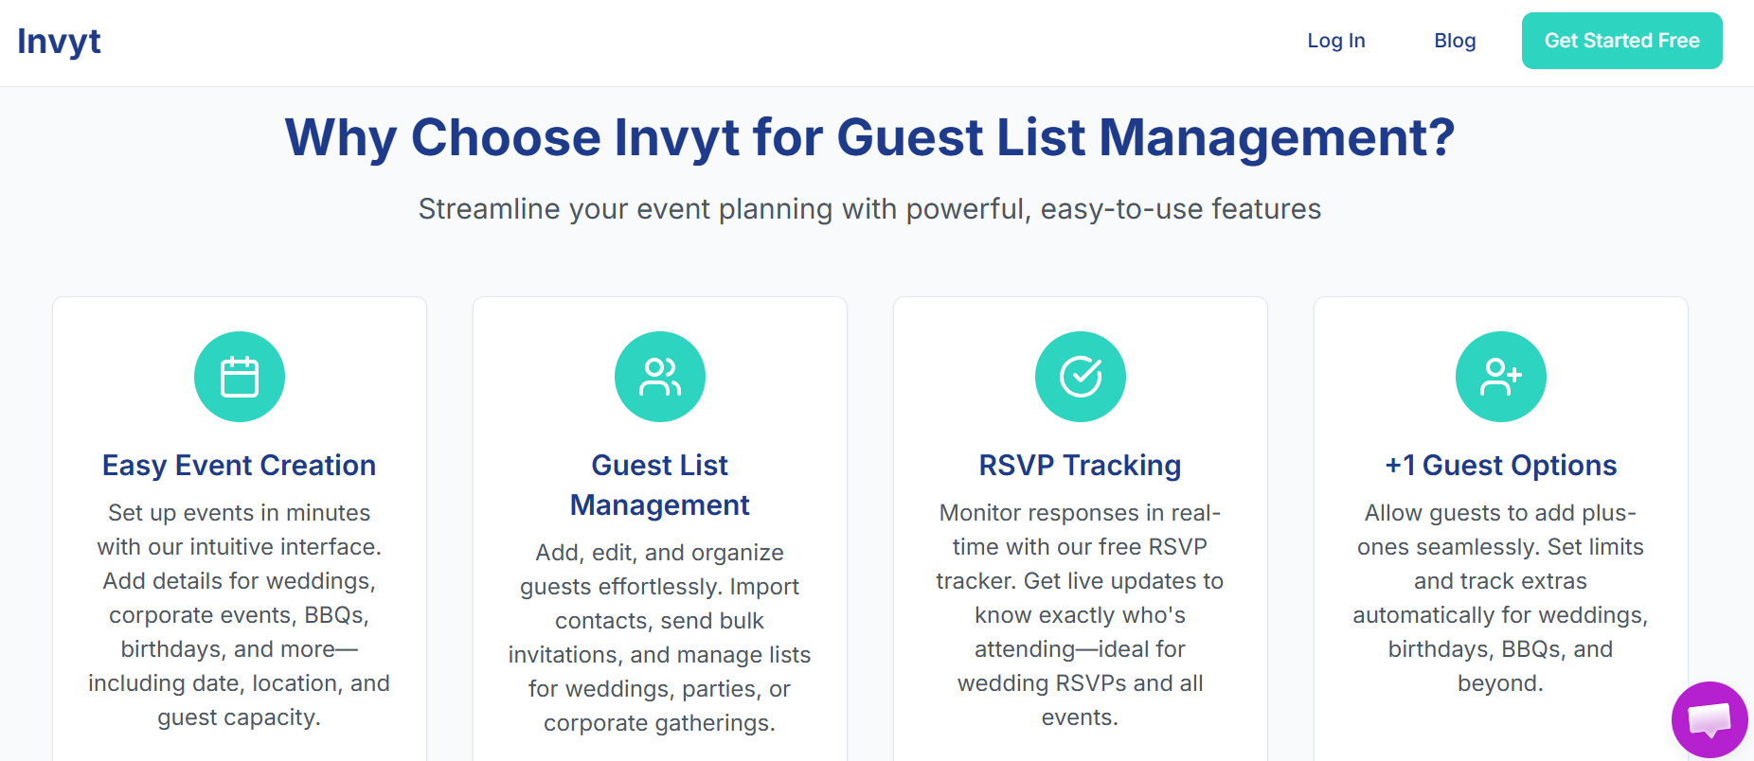Click the +1 Guest Options description text
This screenshot has height=761, width=1754.
[1500, 598]
